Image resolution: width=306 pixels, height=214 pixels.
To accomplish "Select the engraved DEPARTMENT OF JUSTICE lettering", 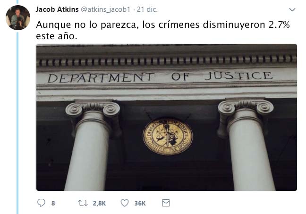I will [160, 77].
